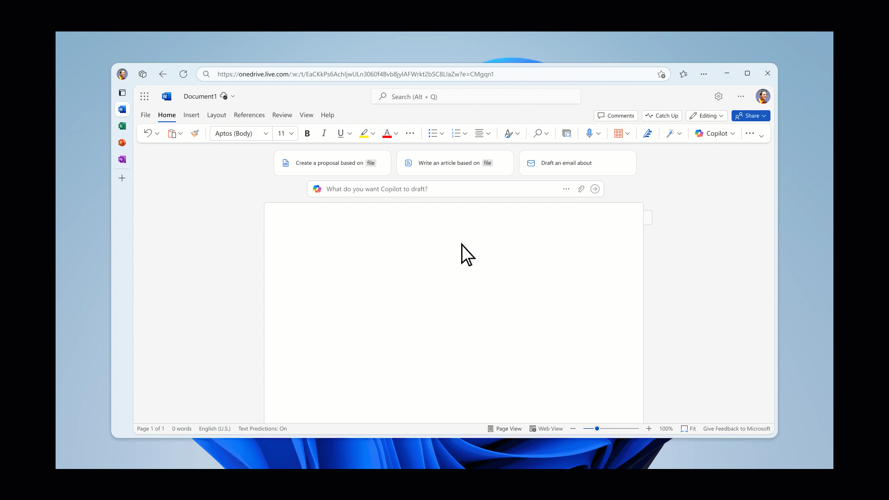Open the Word settings gear
This screenshot has width=889, height=500.
tap(719, 96)
